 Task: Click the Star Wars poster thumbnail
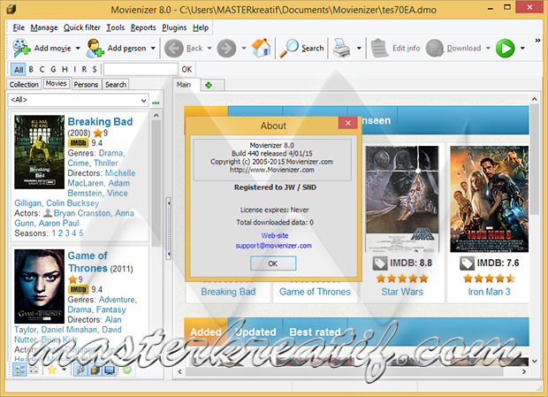pyautogui.click(x=402, y=198)
